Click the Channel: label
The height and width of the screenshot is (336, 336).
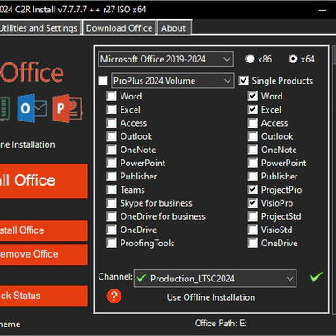pos(115,276)
